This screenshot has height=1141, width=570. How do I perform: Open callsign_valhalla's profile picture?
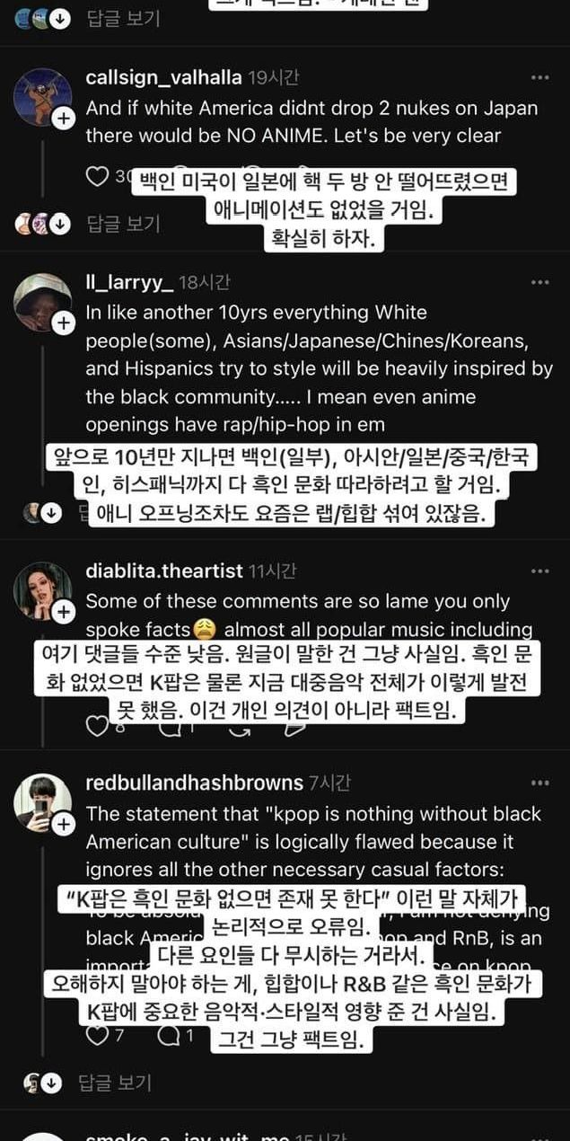42,97
